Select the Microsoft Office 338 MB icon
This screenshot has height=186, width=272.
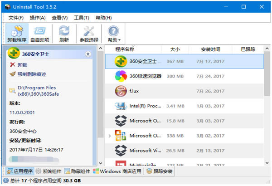coord(121,136)
